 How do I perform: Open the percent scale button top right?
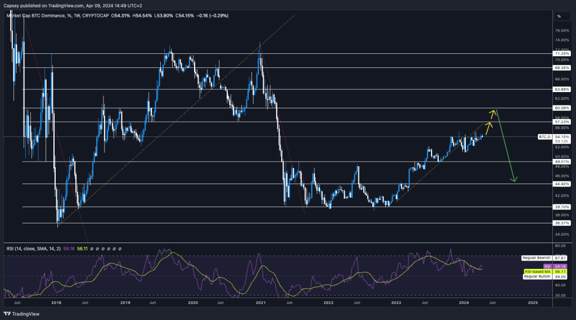(559, 16)
